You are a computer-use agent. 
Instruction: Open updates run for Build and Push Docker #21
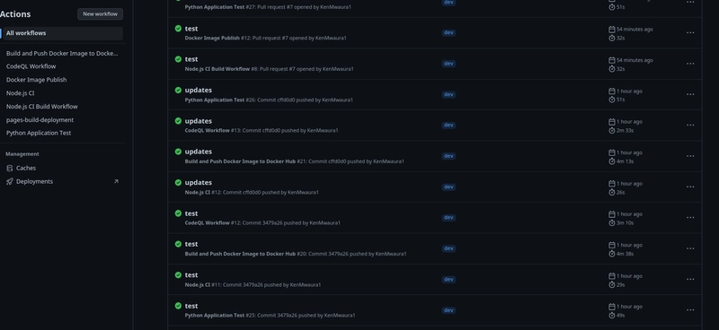tap(198, 152)
